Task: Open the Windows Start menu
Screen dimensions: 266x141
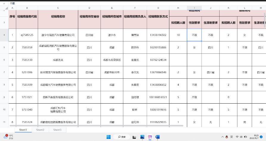Action: (x=109, y=137)
